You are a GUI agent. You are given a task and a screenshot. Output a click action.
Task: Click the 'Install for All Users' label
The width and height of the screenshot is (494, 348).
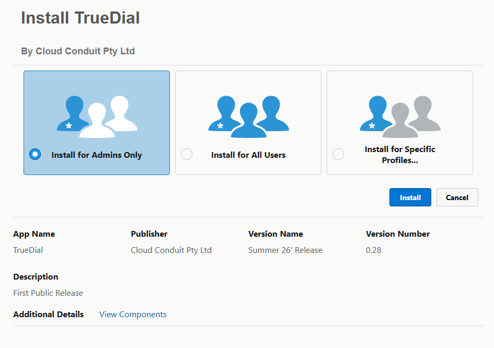(x=248, y=155)
